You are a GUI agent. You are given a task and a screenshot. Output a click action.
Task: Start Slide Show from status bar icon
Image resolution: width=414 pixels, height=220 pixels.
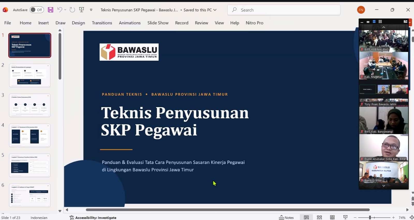[345, 217]
